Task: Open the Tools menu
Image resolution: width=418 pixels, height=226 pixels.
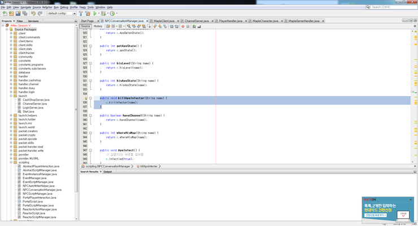Action: 90,7
